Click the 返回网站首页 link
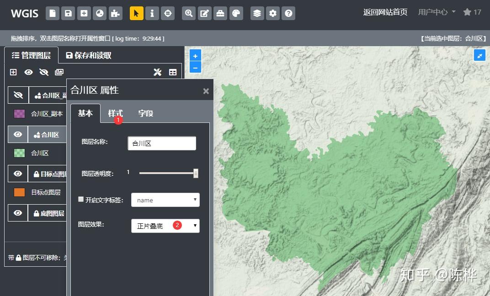Screen dimensions: 490x296 385,12
